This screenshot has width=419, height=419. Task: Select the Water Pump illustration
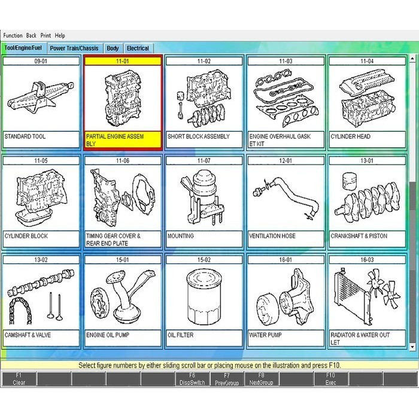coord(286,297)
